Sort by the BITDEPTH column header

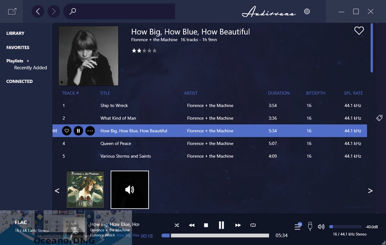pos(316,93)
